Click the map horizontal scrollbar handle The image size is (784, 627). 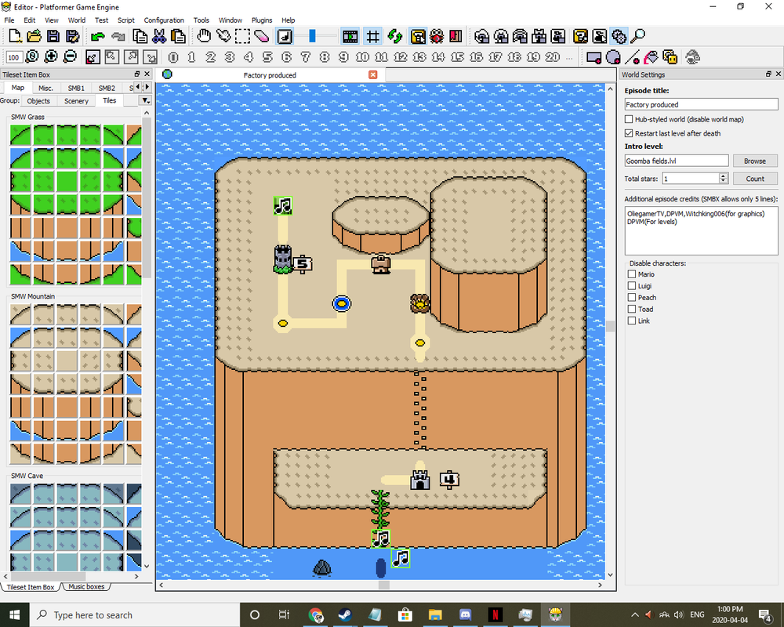click(x=384, y=585)
